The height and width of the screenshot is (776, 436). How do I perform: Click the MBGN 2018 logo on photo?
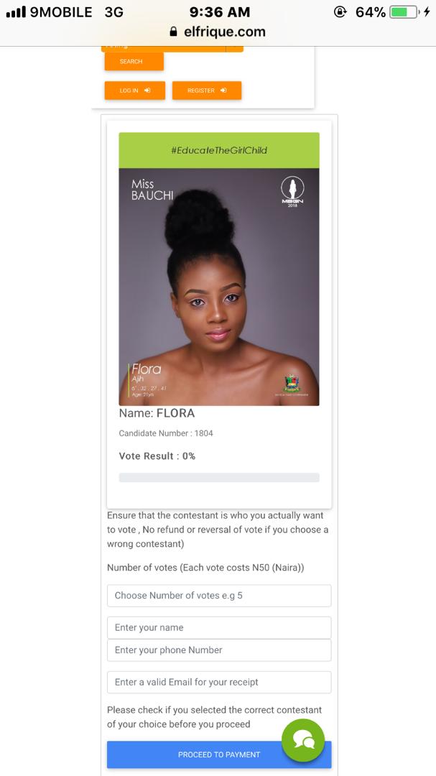tap(292, 192)
